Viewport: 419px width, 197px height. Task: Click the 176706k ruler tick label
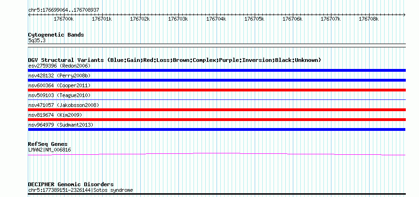[x=292, y=19]
